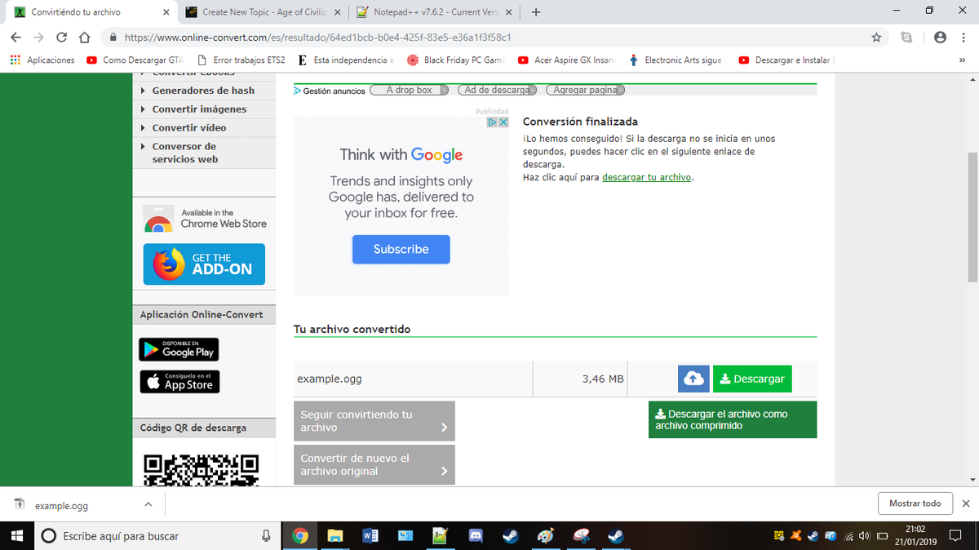Open the App Store badge
This screenshot has width=979, height=550.
[180, 382]
